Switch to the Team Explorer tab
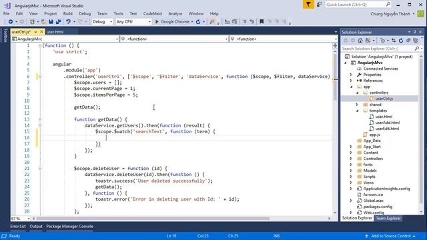This screenshot has height=240, width=427. coord(388,218)
